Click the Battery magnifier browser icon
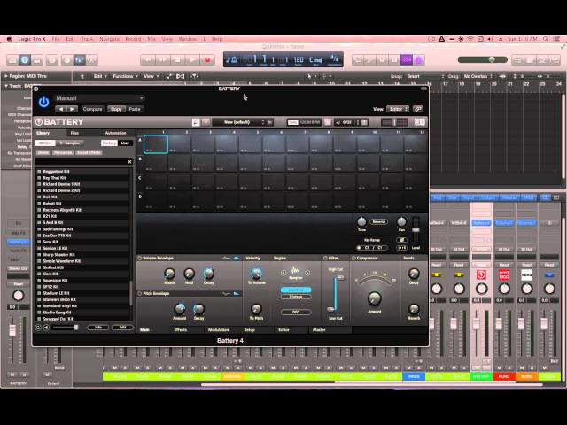This screenshot has width=567, height=425. tap(196, 122)
